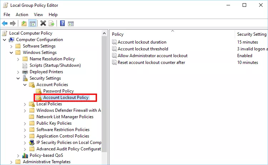Screen dimensions: 268x165
Task: Expand the Policy-based QoS node
Action: [18, 156]
